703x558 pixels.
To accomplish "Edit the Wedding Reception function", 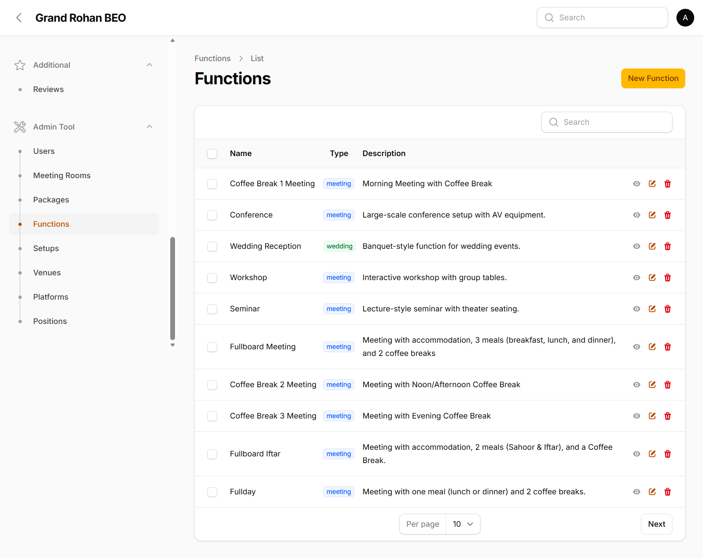I will (652, 246).
